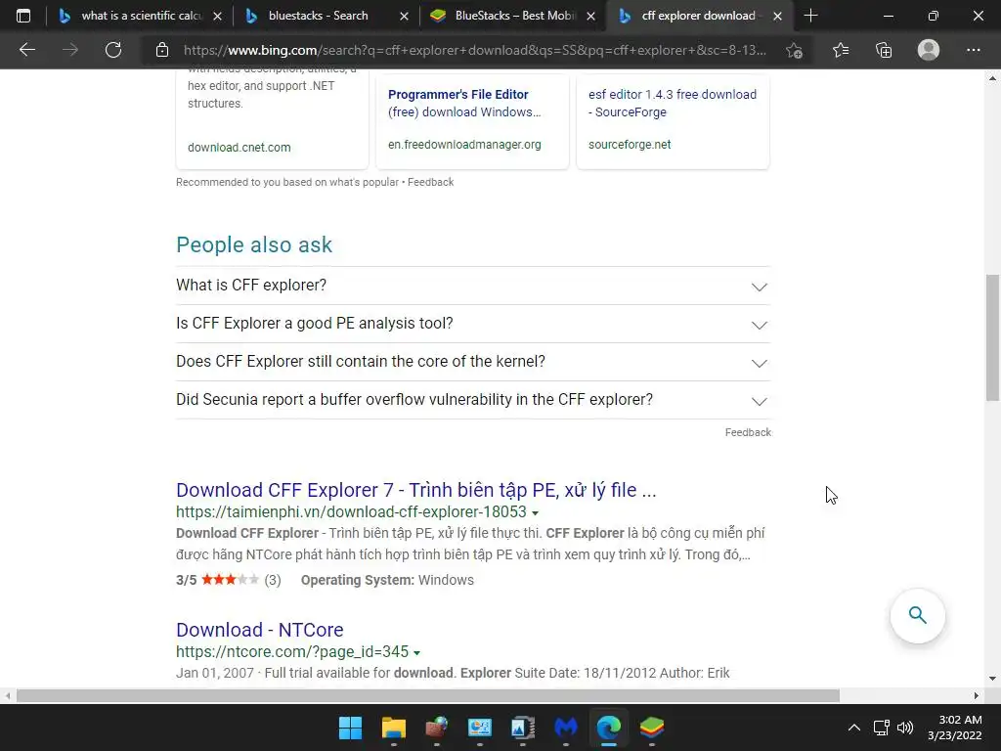
Task: Close the 'cff explorer download' tab
Action: (777, 16)
